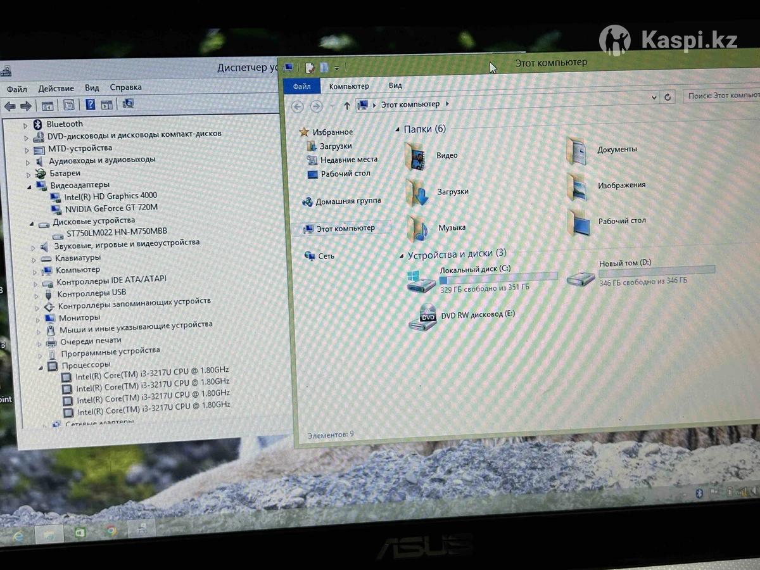Collapse the Процессоры tree node
Viewport: 760px width, 570px height.
(41, 367)
